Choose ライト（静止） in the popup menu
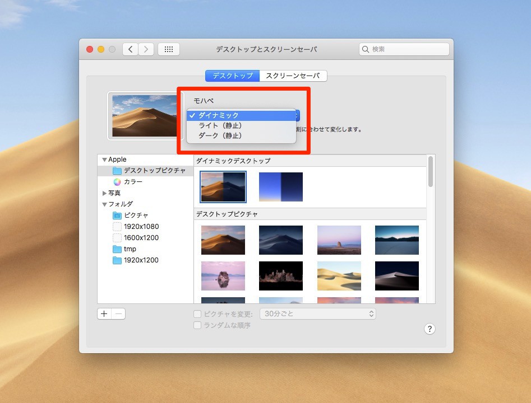This screenshot has height=403, width=531. pyautogui.click(x=242, y=125)
